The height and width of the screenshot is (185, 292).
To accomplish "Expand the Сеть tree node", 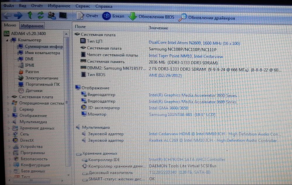I will (x=9, y=134).
